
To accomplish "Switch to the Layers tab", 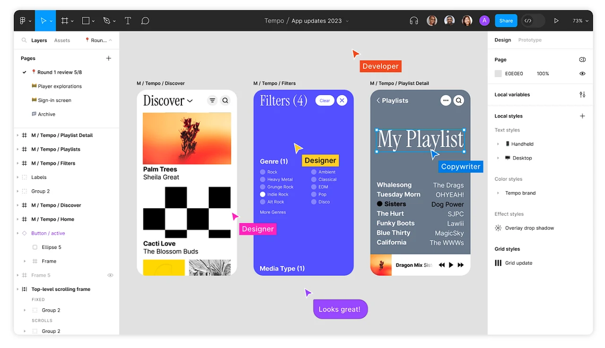I will (x=39, y=40).
